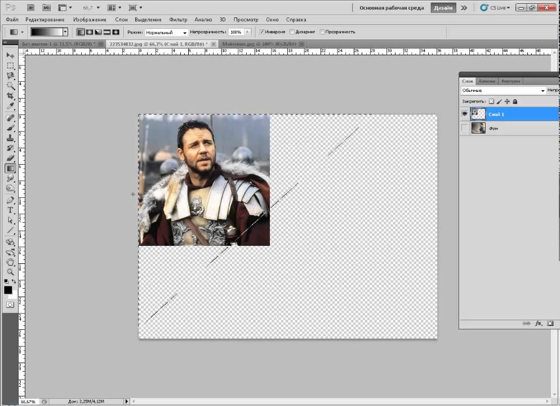Screen dimensions: 560x406
Task: Swap foreground and background colors
Action: click(x=14, y=281)
